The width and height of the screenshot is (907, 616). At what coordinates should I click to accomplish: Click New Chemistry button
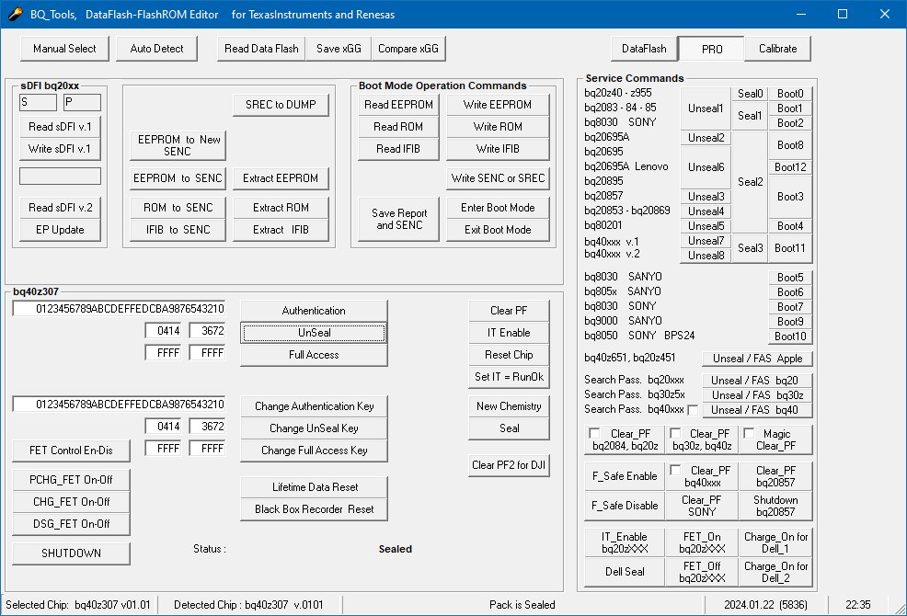[x=509, y=406]
